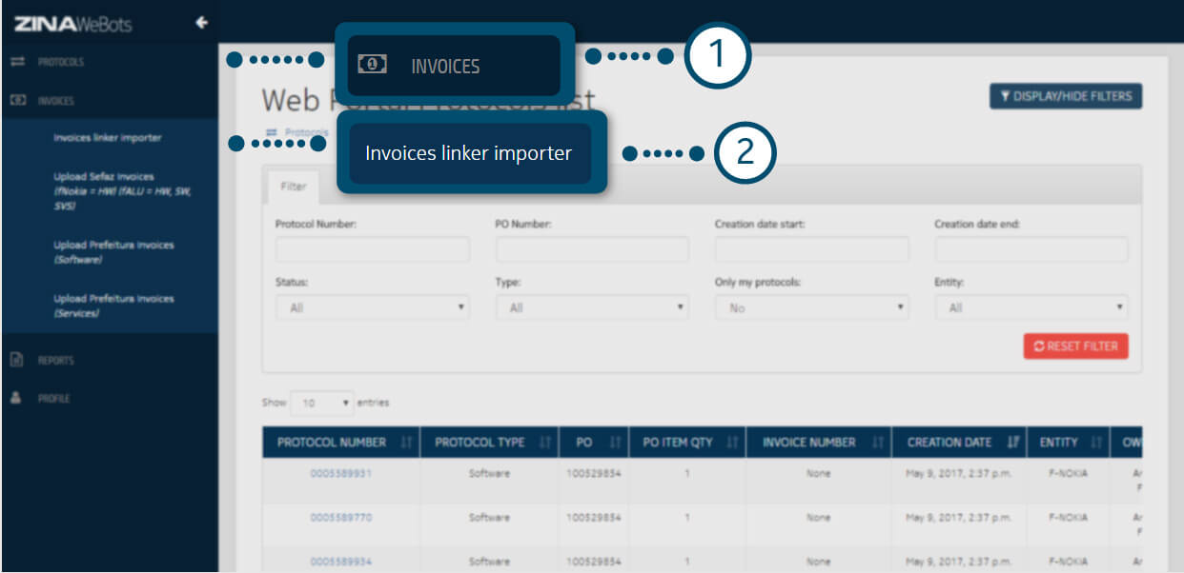The width and height of the screenshot is (1184, 573).
Task: Click the Invoices money icon in sidebar
Action: click(16, 100)
